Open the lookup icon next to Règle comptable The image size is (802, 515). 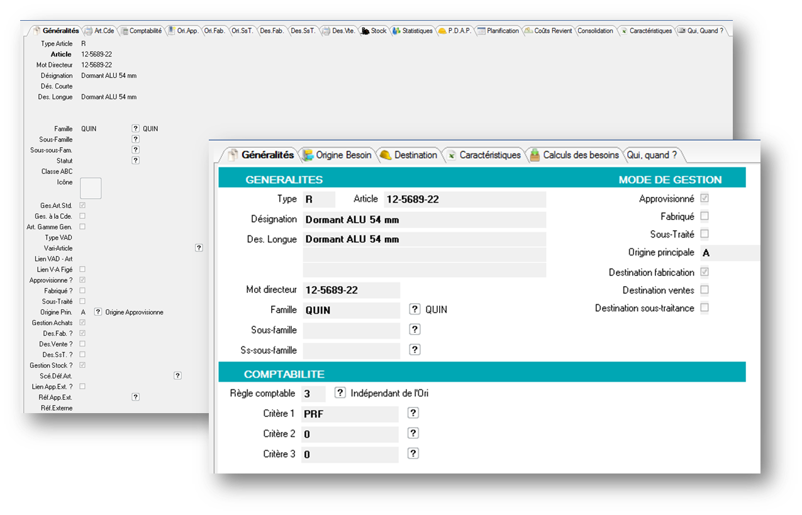[340, 393]
